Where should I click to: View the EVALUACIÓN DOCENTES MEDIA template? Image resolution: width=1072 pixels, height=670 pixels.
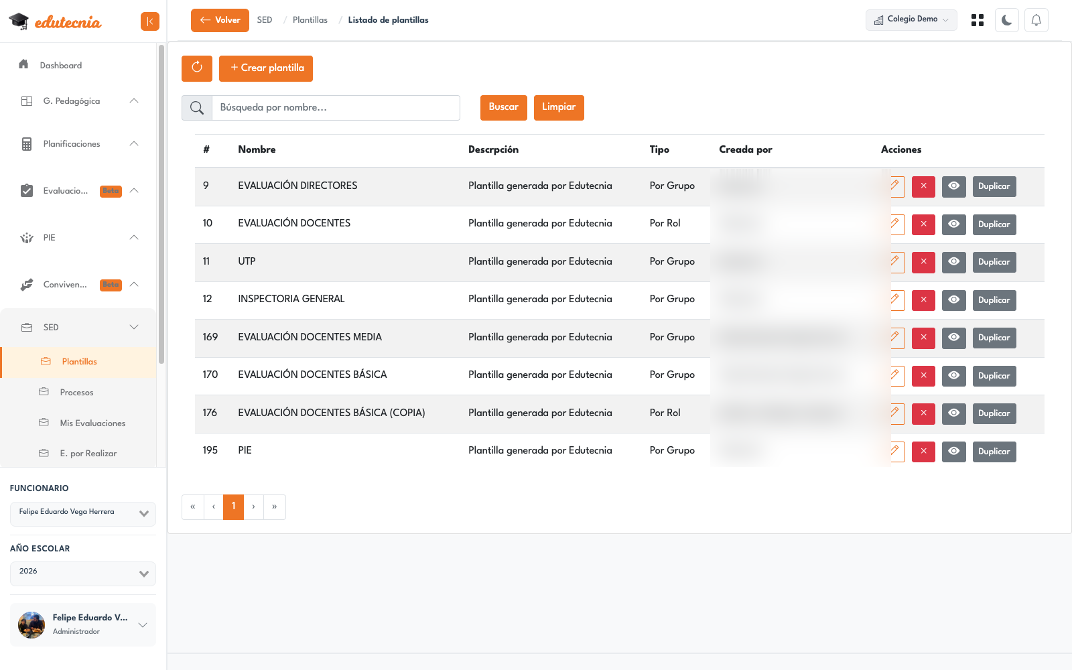954,338
